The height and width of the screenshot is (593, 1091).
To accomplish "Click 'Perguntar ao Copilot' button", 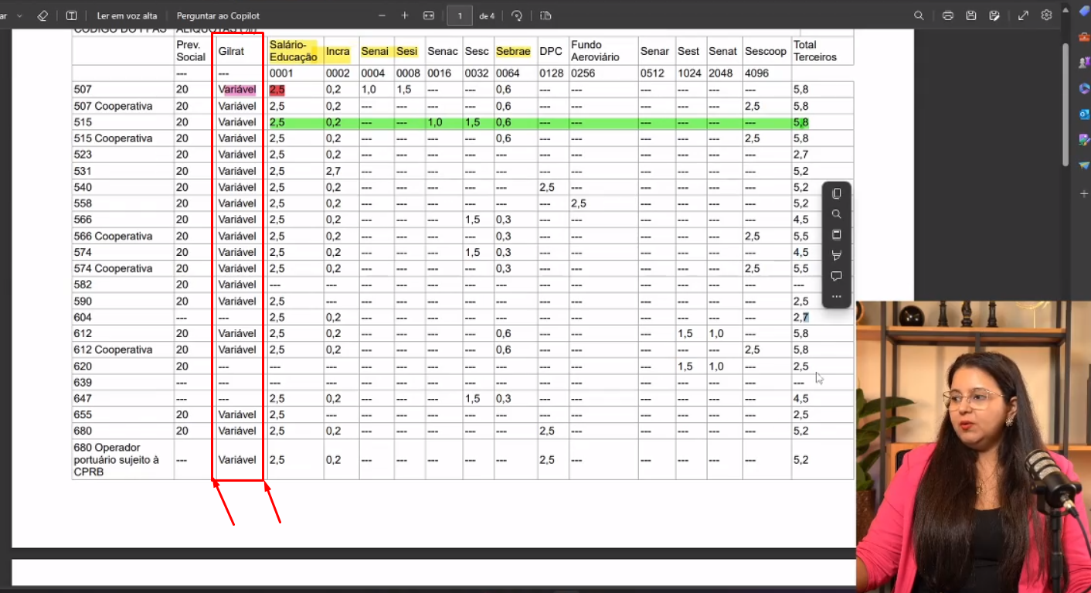I will (218, 15).
